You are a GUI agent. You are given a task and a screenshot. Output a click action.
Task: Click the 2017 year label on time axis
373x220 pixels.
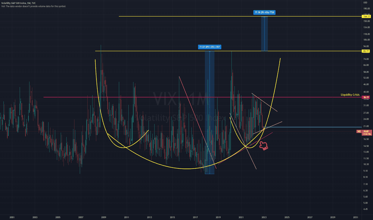coord(195,217)
